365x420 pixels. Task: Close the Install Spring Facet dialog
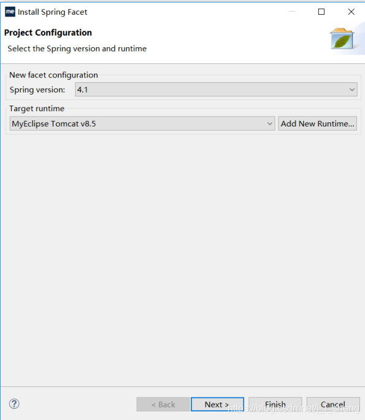351,12
